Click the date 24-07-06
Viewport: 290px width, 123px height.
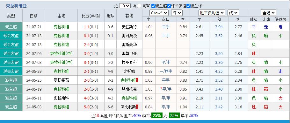point(34,53)
